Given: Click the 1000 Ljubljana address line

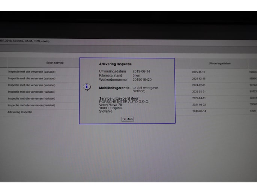Looking at the screenshot, I should (x=110, y=108).
